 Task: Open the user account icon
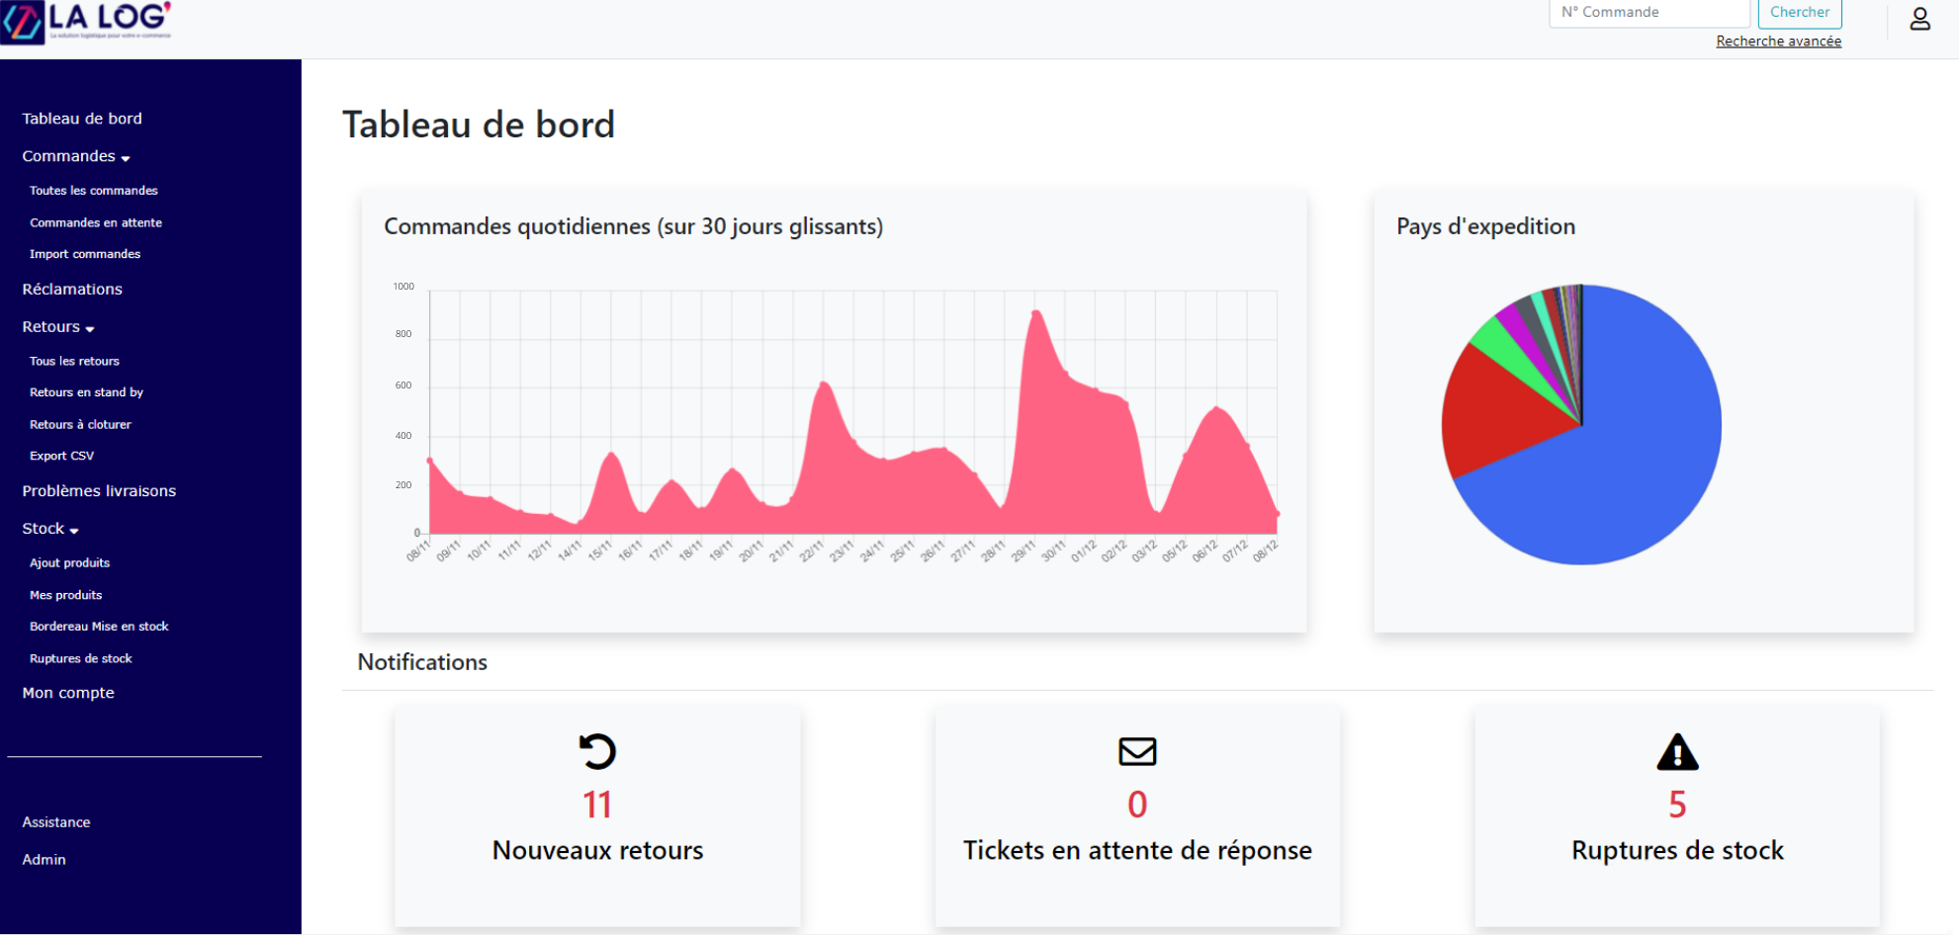pos(1919,20)
